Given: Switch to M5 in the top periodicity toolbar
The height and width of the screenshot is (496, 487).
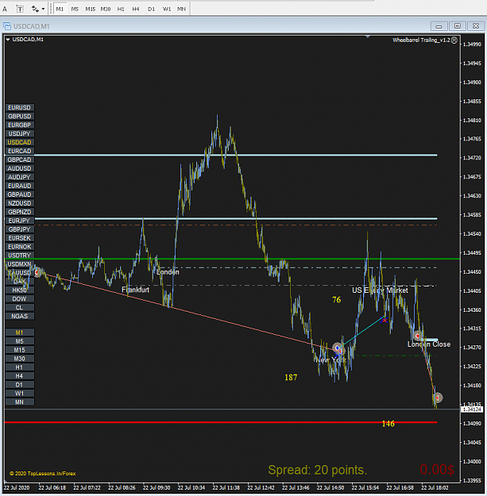Looking at the screenshot, I should point(75,9).
